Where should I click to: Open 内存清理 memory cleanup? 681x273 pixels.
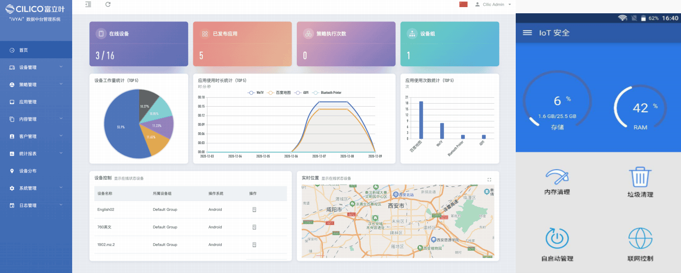[557, 182]
